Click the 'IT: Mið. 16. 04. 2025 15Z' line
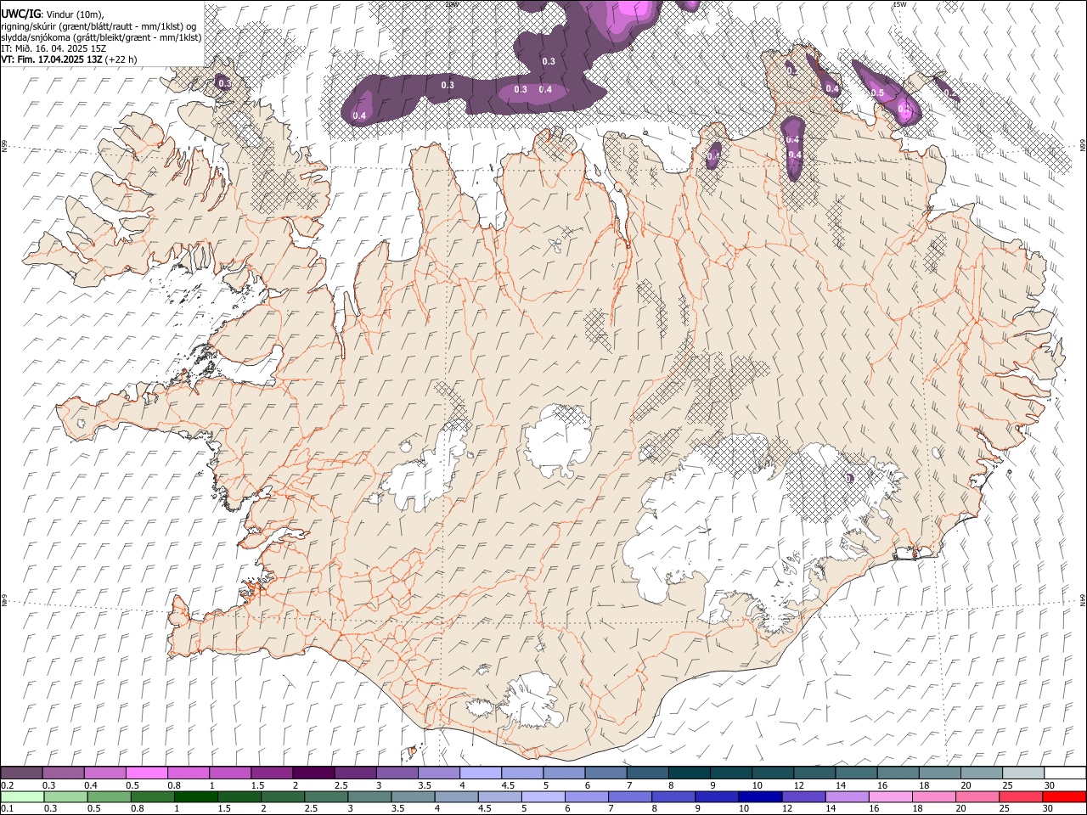Image resolution: width=1087 pixels, height=815 pixels. pos(54,48)
